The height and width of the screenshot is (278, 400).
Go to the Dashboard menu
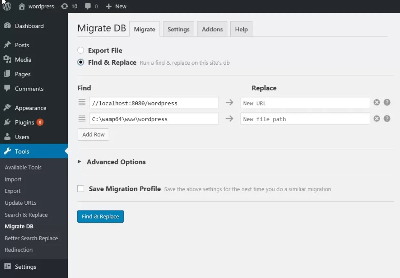34,26
